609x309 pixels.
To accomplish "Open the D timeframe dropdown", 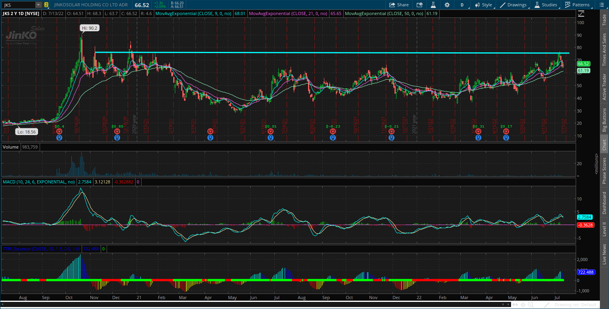I will (462, 5).
